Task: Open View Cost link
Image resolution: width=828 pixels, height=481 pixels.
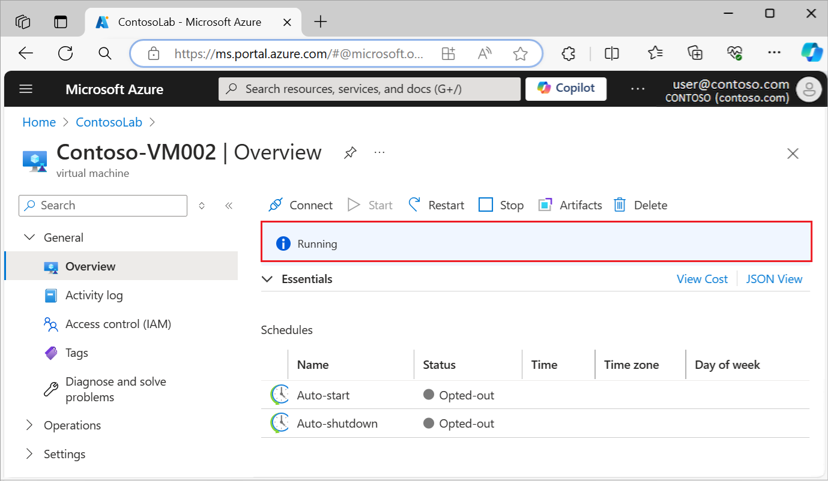Action: point(702,279)
